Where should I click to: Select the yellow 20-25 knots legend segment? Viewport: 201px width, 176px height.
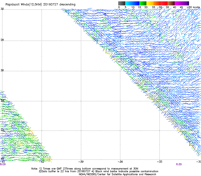pos(150,3)
